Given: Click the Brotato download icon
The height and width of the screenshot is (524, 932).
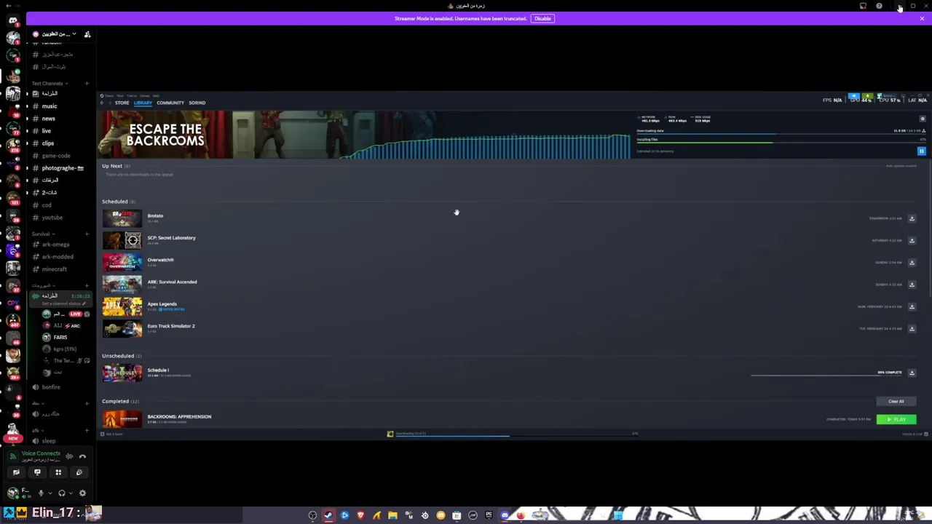Looking at the screenshot, I should coord(912,218).
